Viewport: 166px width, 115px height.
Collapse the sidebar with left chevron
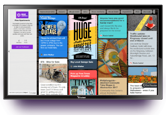pyautogui.click(x=9, y=51)
